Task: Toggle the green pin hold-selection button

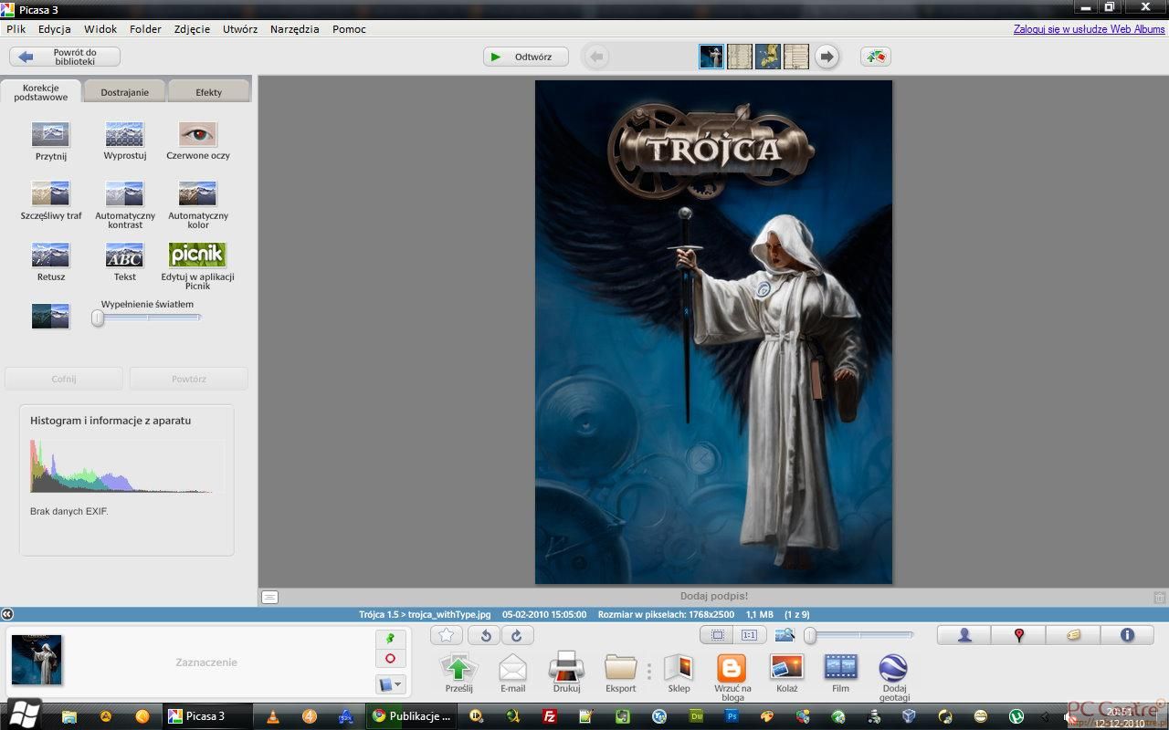Action: click(390, 638)
